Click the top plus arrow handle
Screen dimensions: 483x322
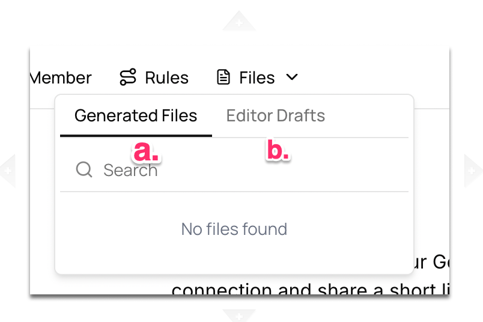(239, 23)
